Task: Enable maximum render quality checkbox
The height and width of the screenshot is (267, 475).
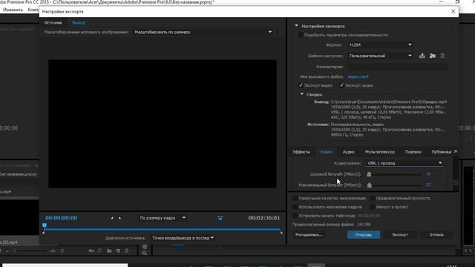Action: pos(295,198)
